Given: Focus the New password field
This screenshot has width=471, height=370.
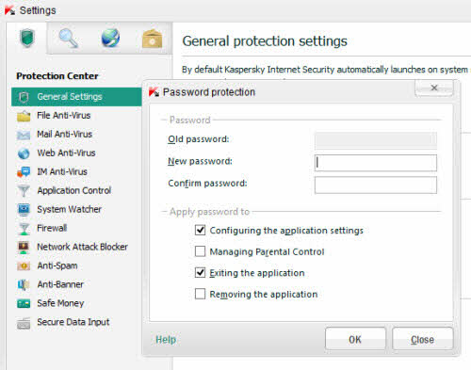Looking at the screenshot, I should click(376, 163).
